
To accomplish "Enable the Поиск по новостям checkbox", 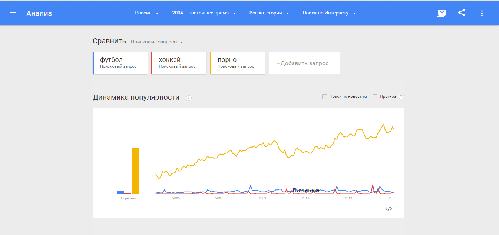I will [x=324, y=97].
